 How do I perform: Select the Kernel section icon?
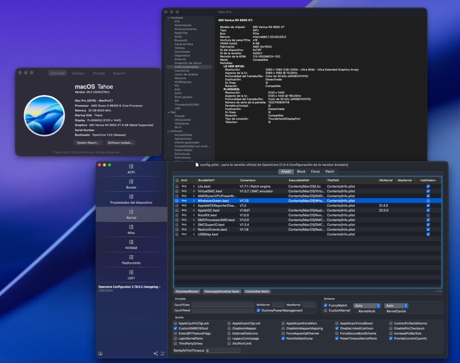[x=131, y=212]
